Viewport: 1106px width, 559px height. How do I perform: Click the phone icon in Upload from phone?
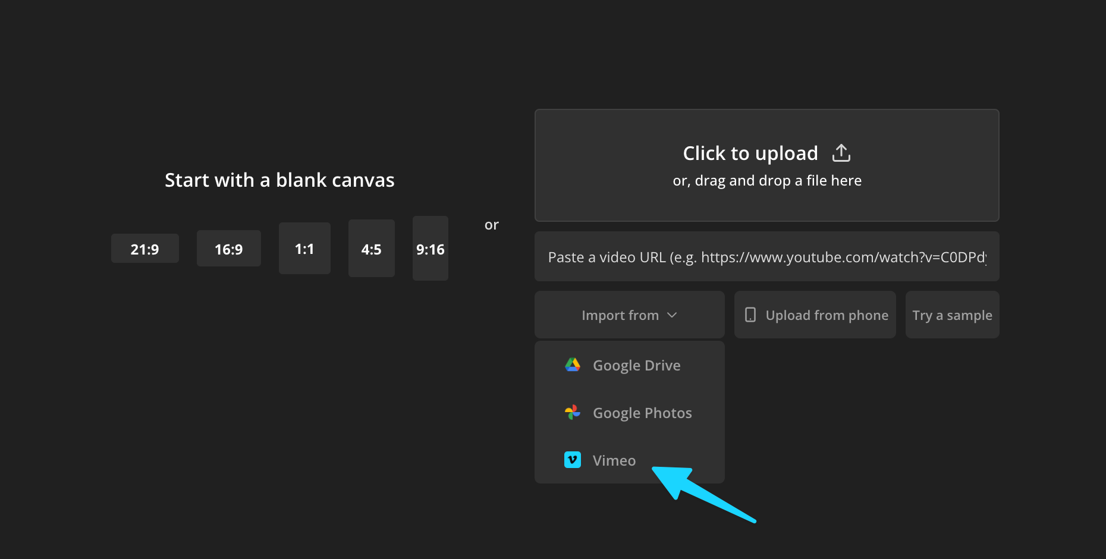[x=750, y=315]
